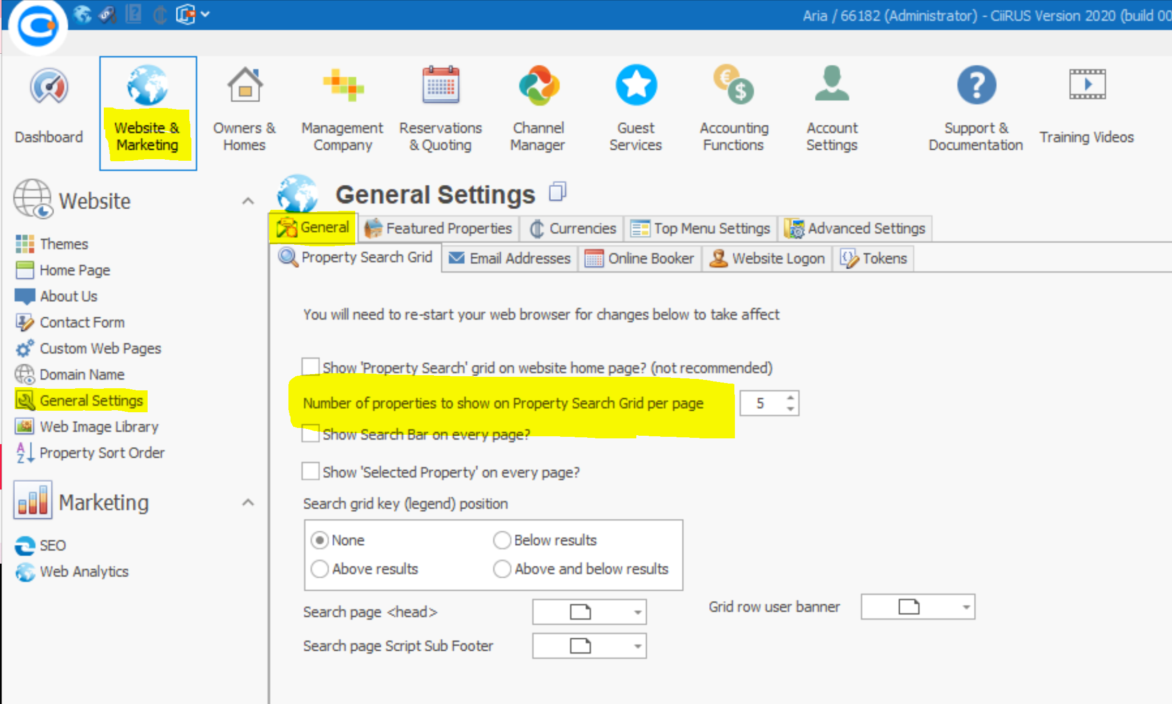Click properties per page number field

761,403
